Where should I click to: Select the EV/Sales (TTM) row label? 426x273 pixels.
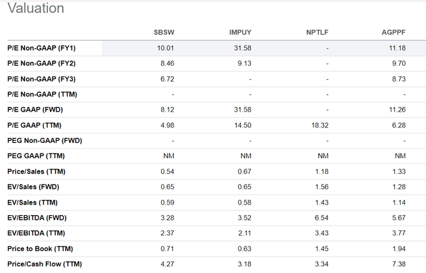[x=33, y=203]
